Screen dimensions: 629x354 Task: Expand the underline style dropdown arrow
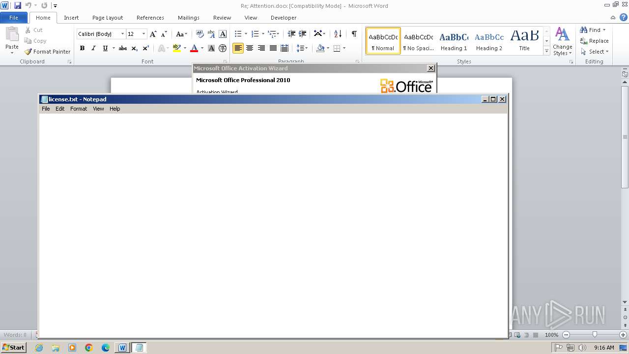[114, 48]
